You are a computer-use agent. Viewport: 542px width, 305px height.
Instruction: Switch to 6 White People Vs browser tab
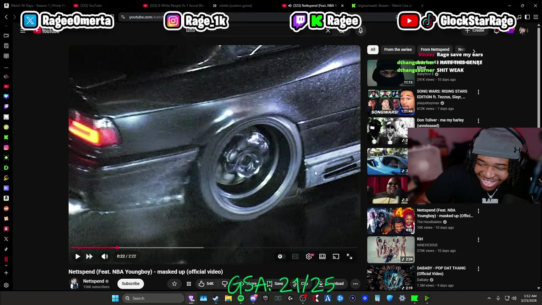[174, 6]
